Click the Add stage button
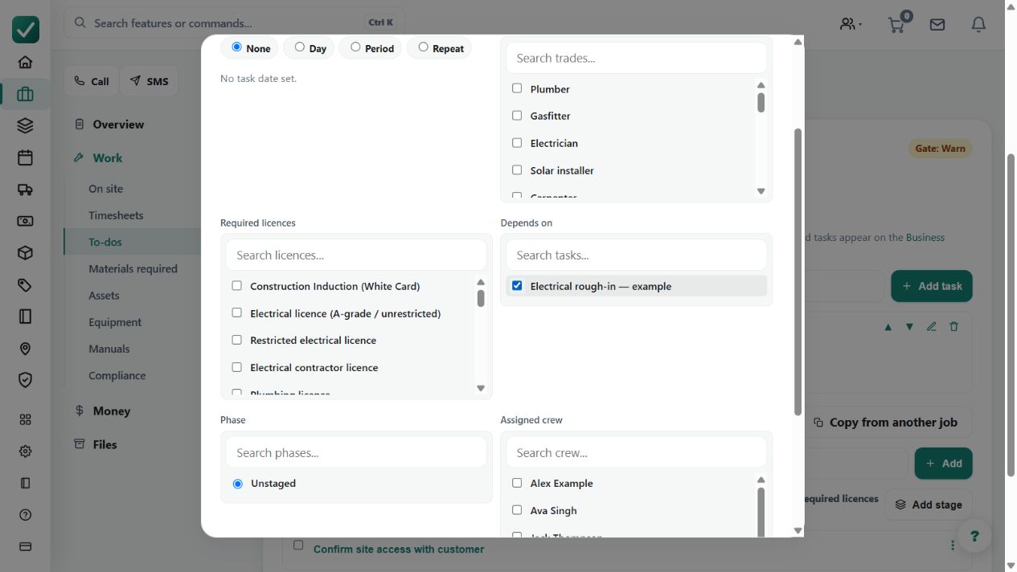Viewport: 1017px width, 572px height. (929, 505)
